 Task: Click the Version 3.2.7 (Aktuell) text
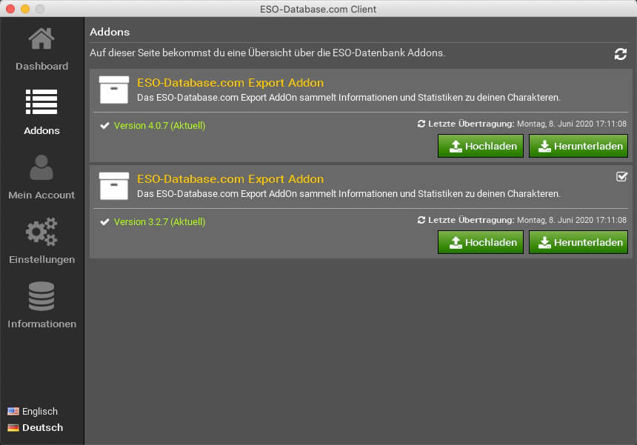[x=159, y=221]
